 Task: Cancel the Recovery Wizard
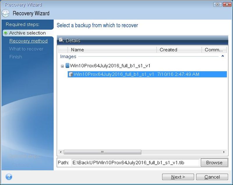coord(212,177)
